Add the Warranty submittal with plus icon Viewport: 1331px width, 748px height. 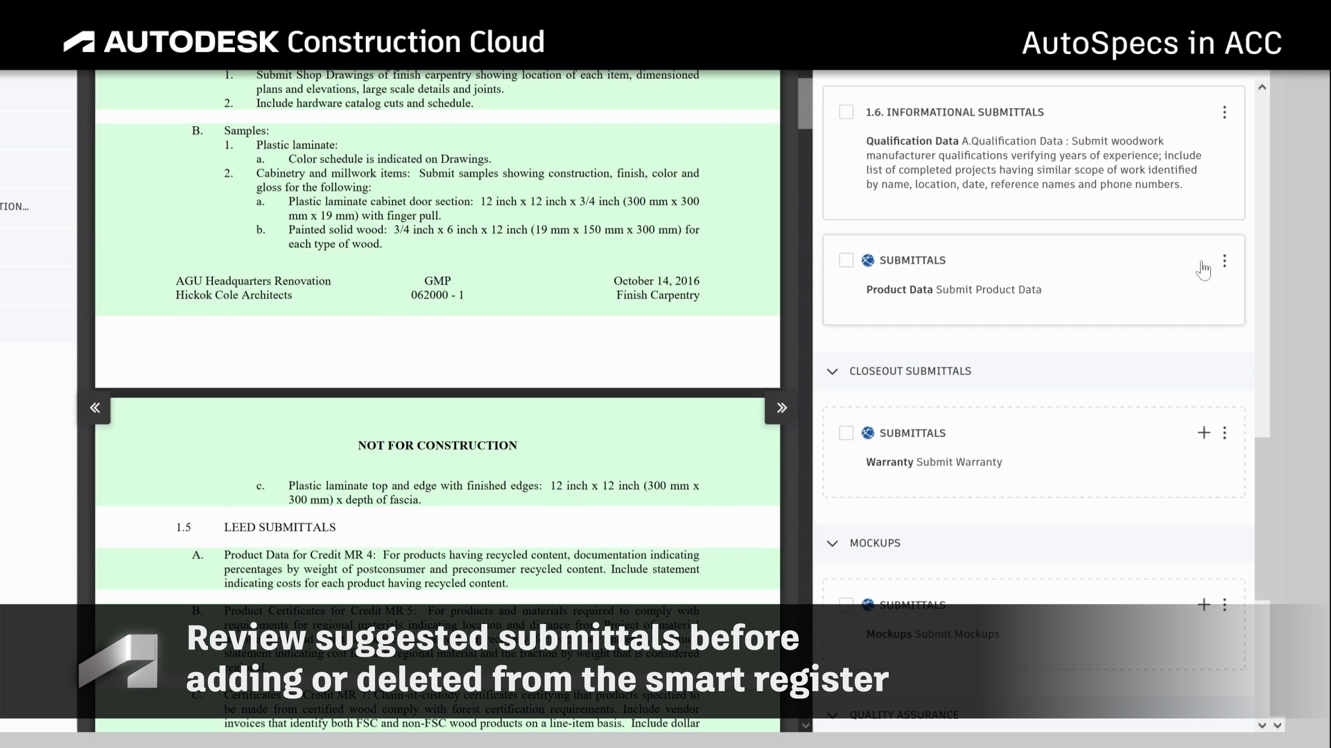click(1203, 433)
